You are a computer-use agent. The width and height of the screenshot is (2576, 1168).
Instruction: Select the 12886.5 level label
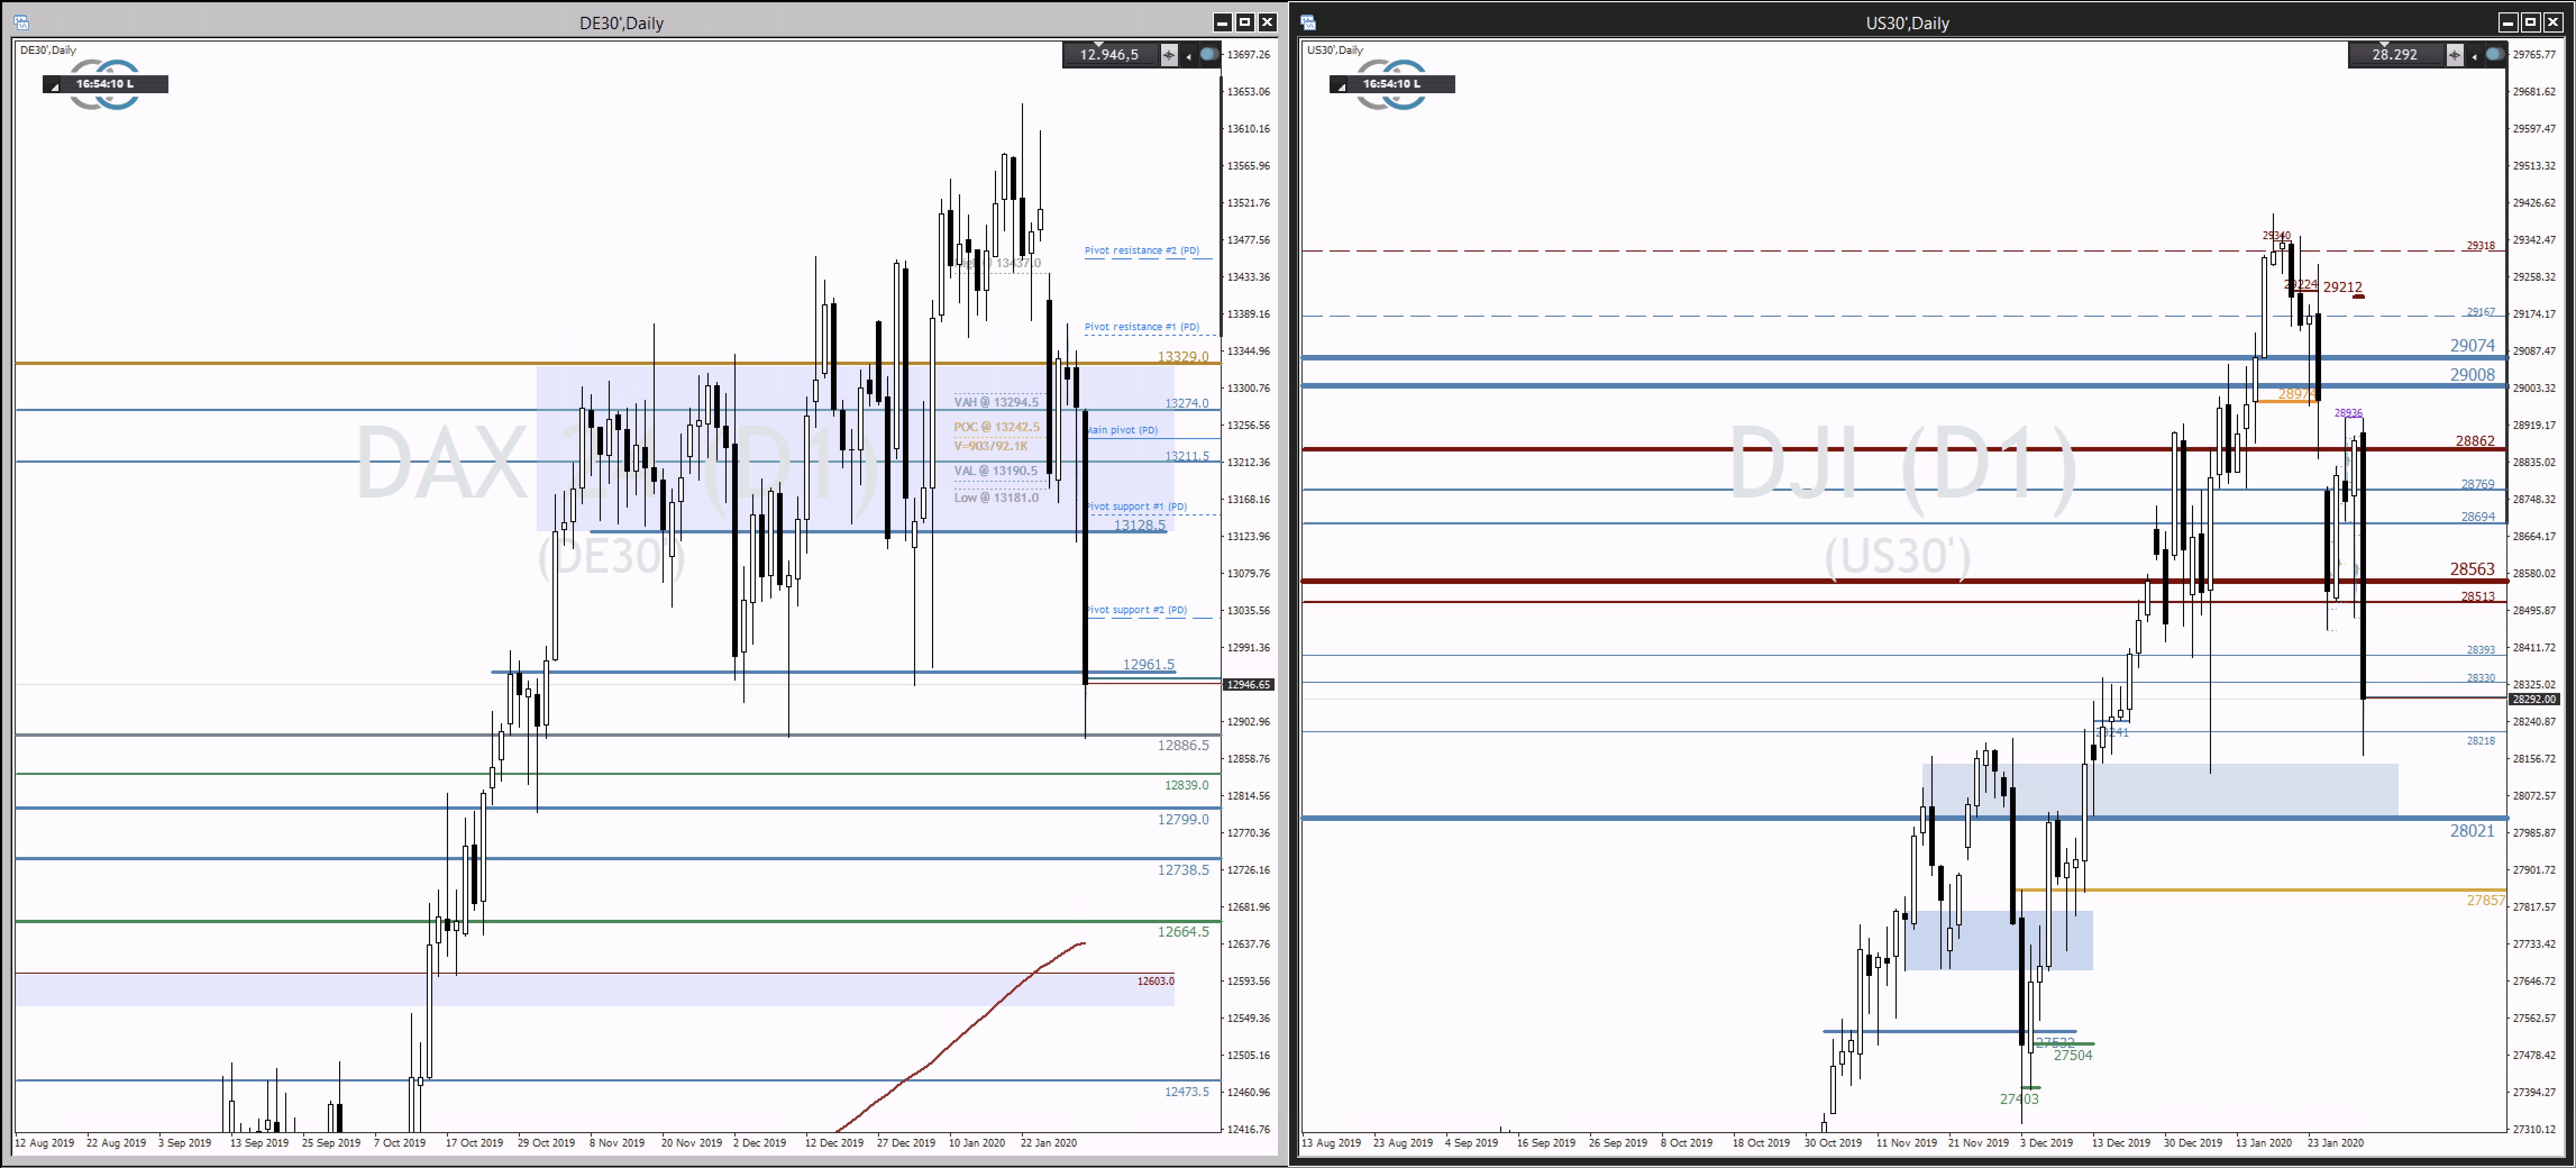point(1184,745)
